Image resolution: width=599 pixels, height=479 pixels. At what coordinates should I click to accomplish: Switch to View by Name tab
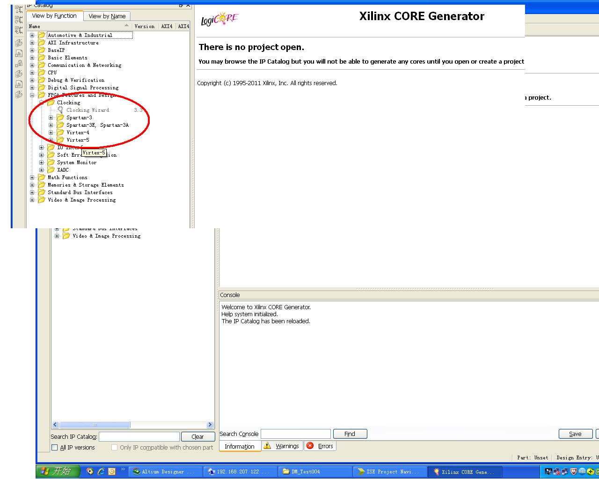coord(107,16)
